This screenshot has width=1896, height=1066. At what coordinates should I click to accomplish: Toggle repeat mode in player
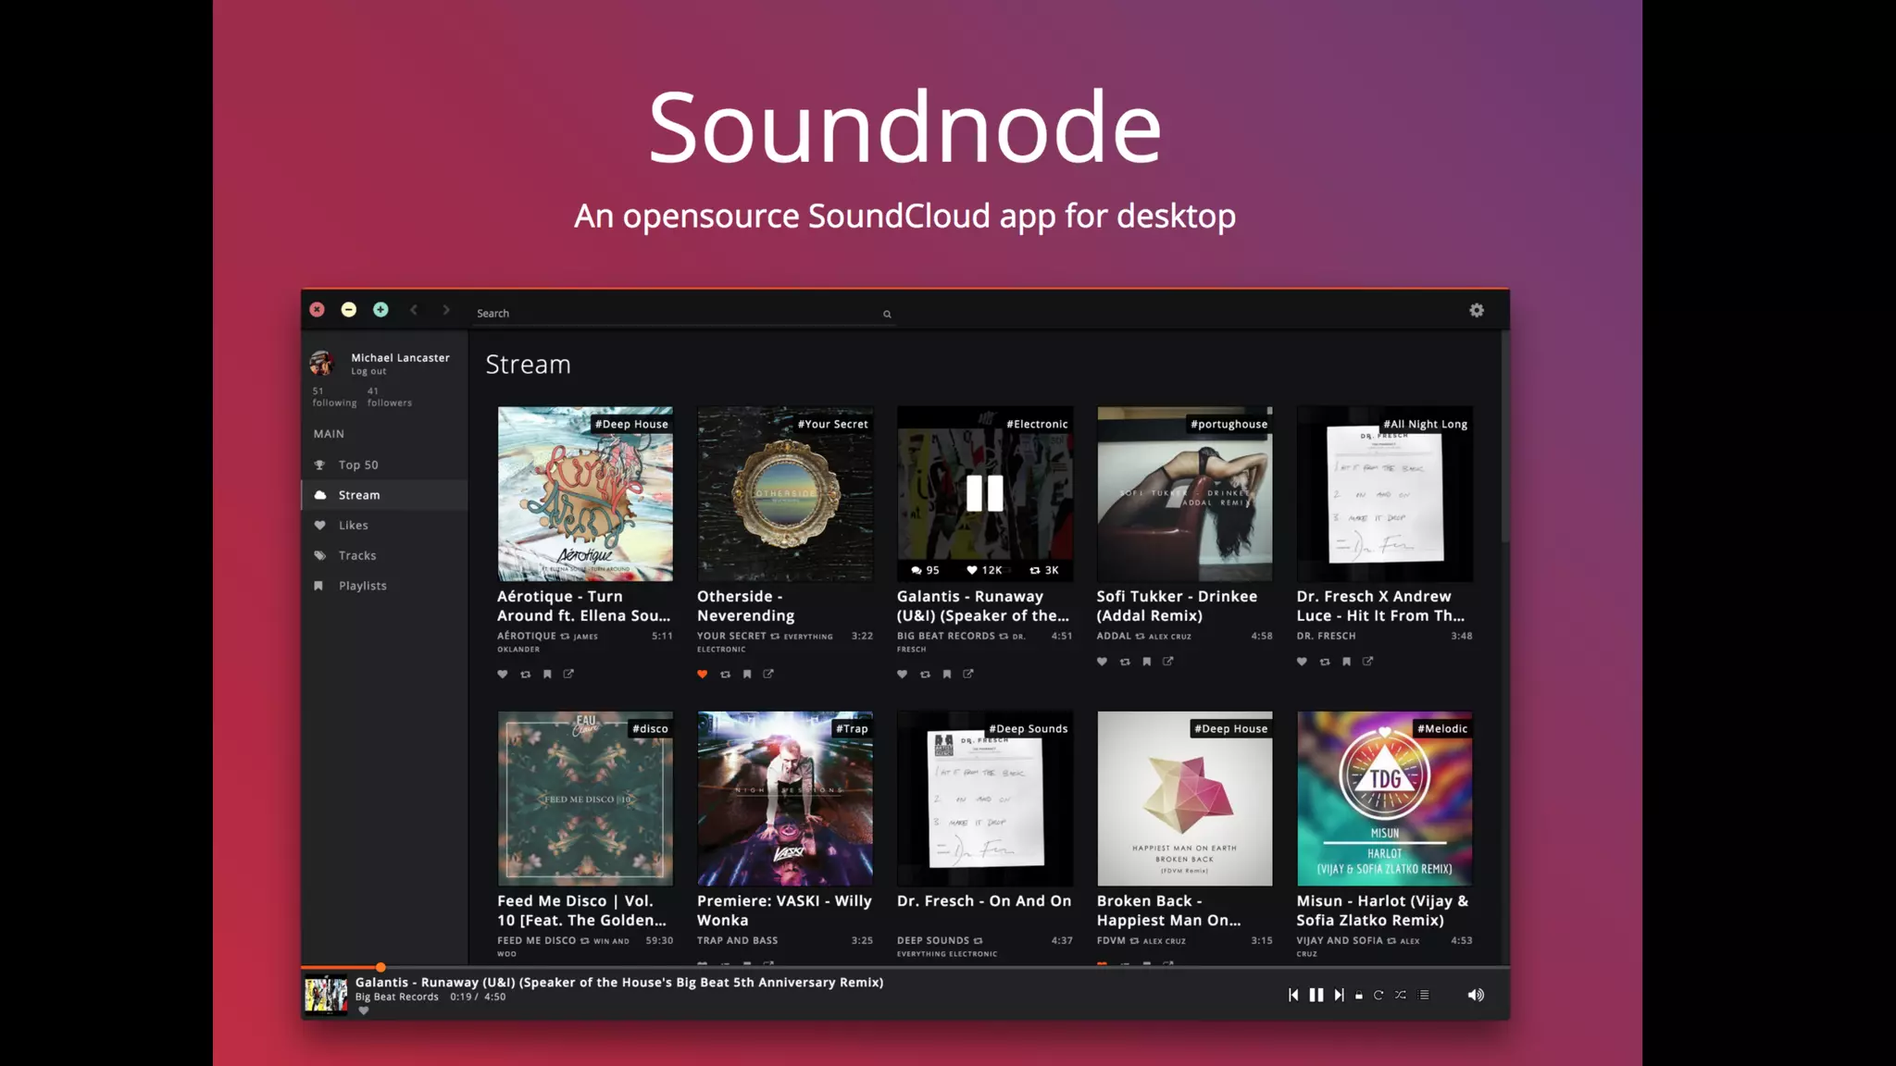(1378, 995)
